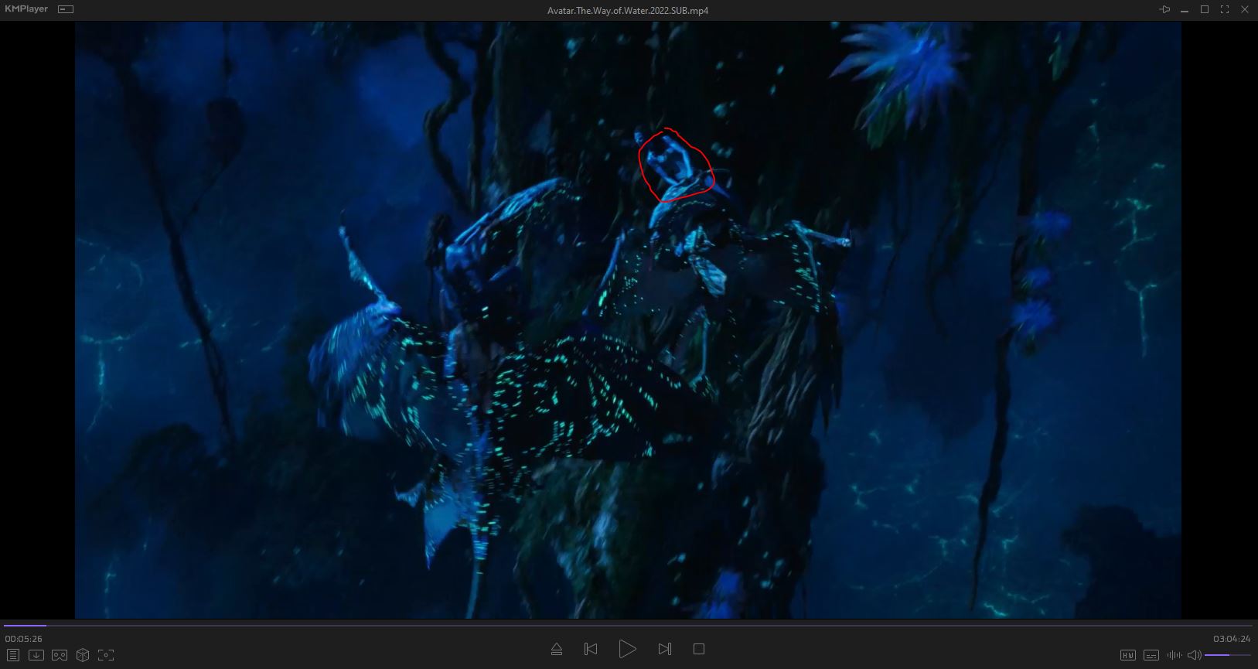Enter fullscreen mode from title bar

pyautogui.click(x=1224, y=9)
